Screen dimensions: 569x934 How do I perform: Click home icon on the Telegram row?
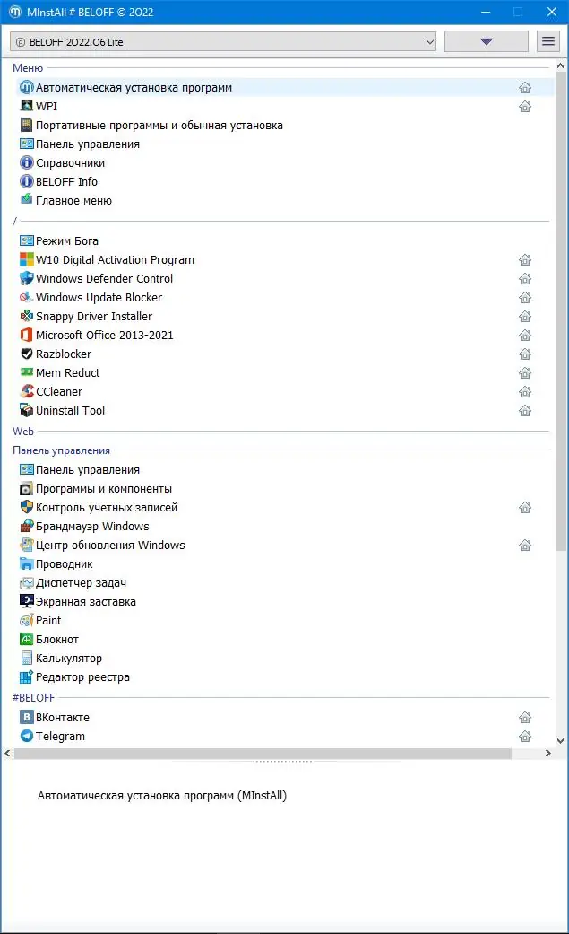[x=525, y=737]
